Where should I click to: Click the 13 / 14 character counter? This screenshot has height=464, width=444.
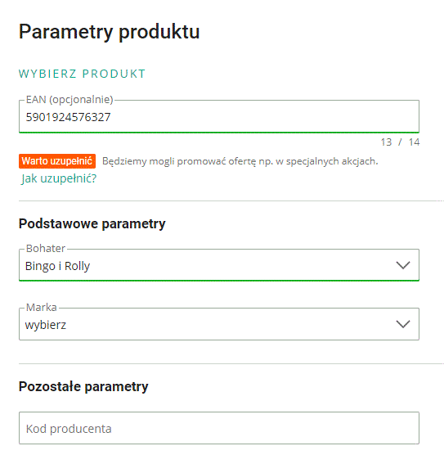pyautogui.click(x=400, y=142)
